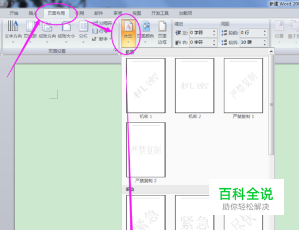
Task: Click the 文字方向 text direction icon
Action: [x=13, y=26]
